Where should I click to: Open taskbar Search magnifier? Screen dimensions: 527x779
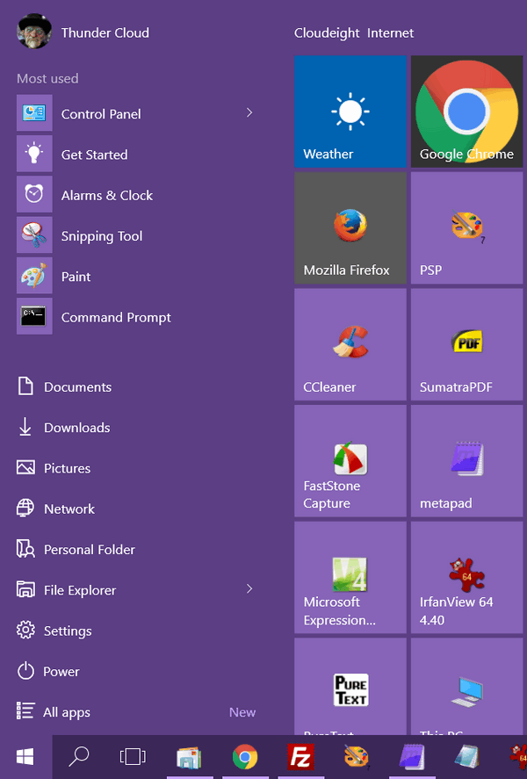pyautogui.click(x=78, y=757)
